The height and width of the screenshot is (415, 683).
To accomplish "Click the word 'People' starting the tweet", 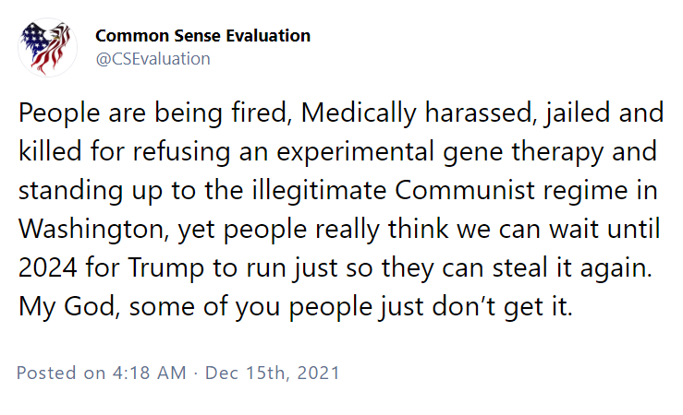I will coord(59,113).
